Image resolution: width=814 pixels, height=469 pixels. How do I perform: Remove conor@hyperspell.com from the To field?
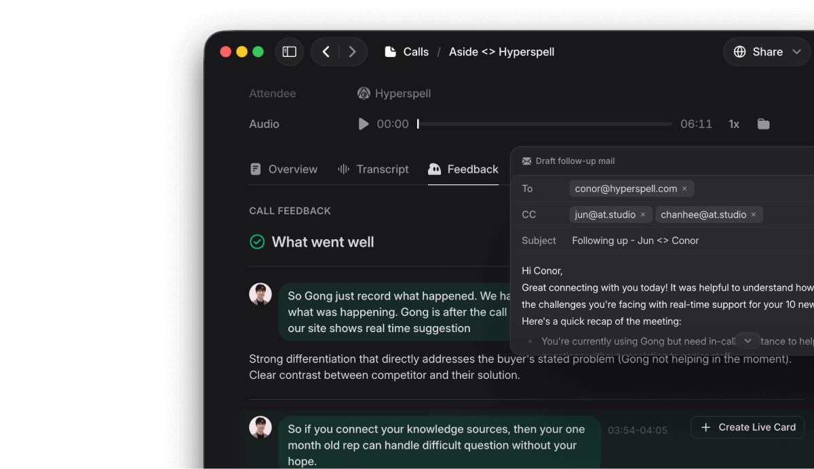[684, 188]
